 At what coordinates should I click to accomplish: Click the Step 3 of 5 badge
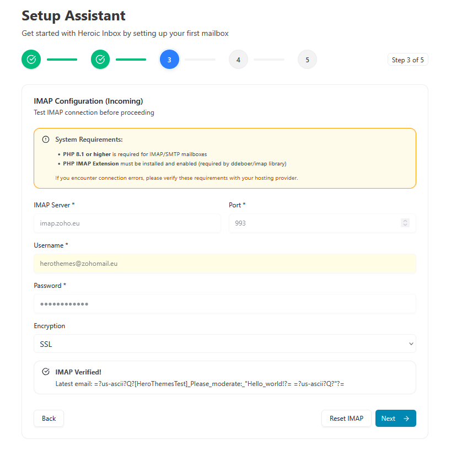[x=407, y=60]
